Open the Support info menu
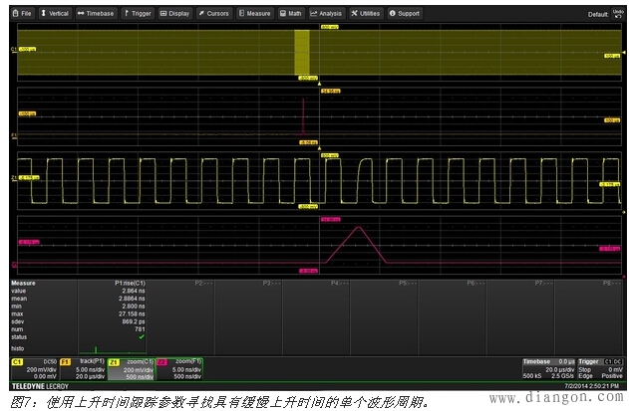 coord(405,14)
